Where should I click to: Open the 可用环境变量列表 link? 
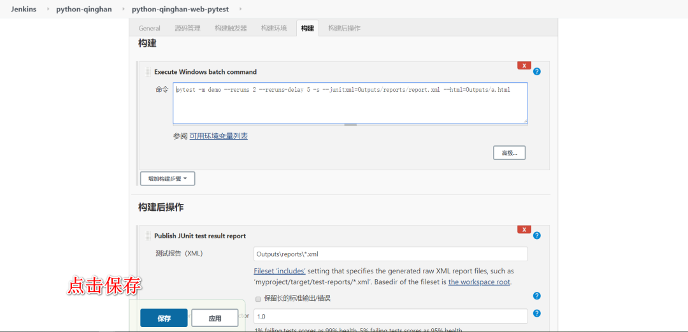pyautogui.click(x=219, y=136)
